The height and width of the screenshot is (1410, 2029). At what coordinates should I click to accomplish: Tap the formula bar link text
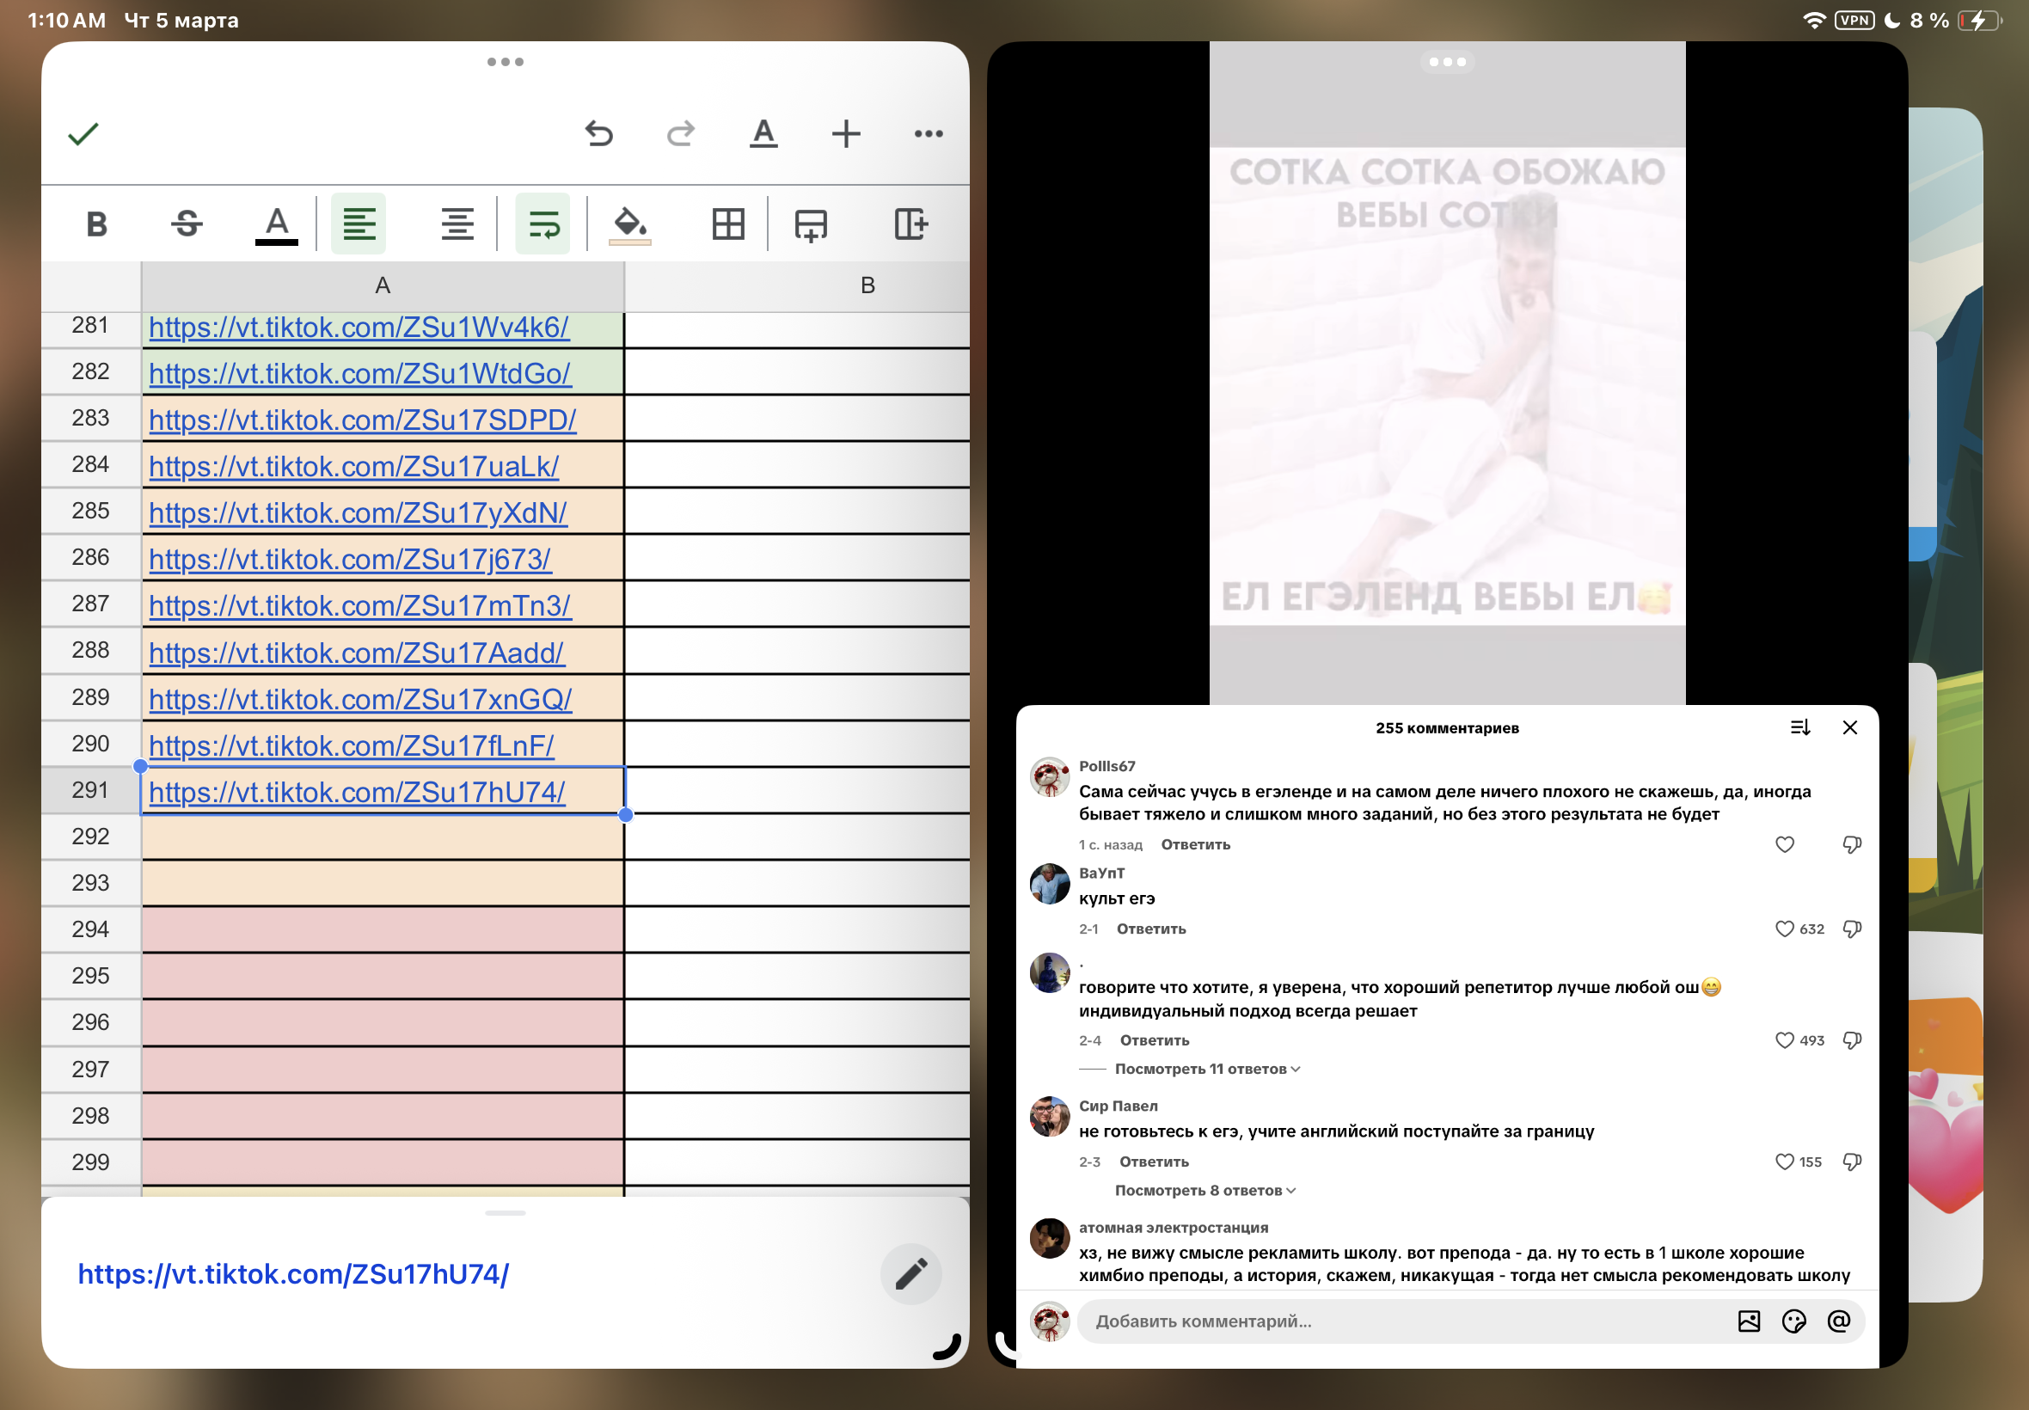(x=293, y=1275)
